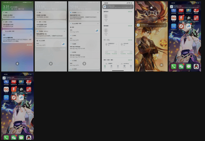Image resolution: width=205 pixels, height=141 pixels.
Task: Open the blue H app in the first-row 20:02 screen
Action: pos(173,26)
